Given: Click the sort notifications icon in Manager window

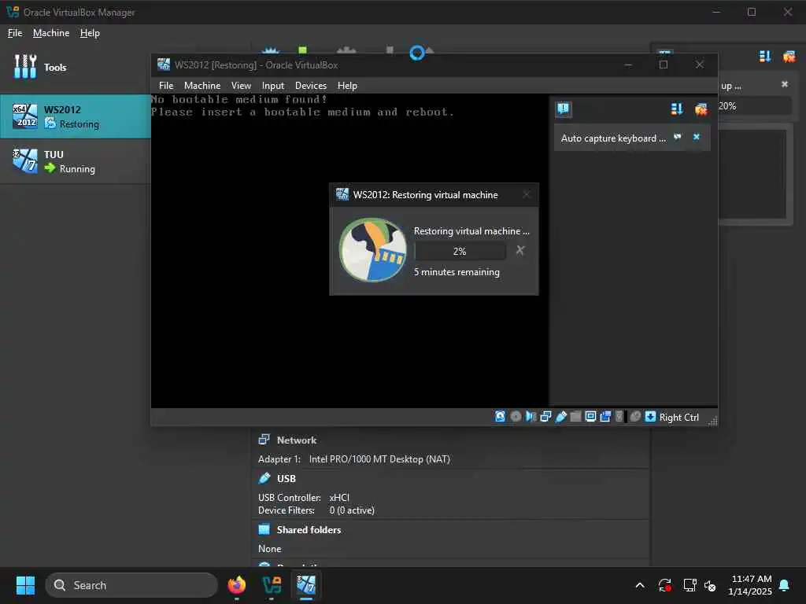Looking at the screenshot, I should click(x=765, y=56).
